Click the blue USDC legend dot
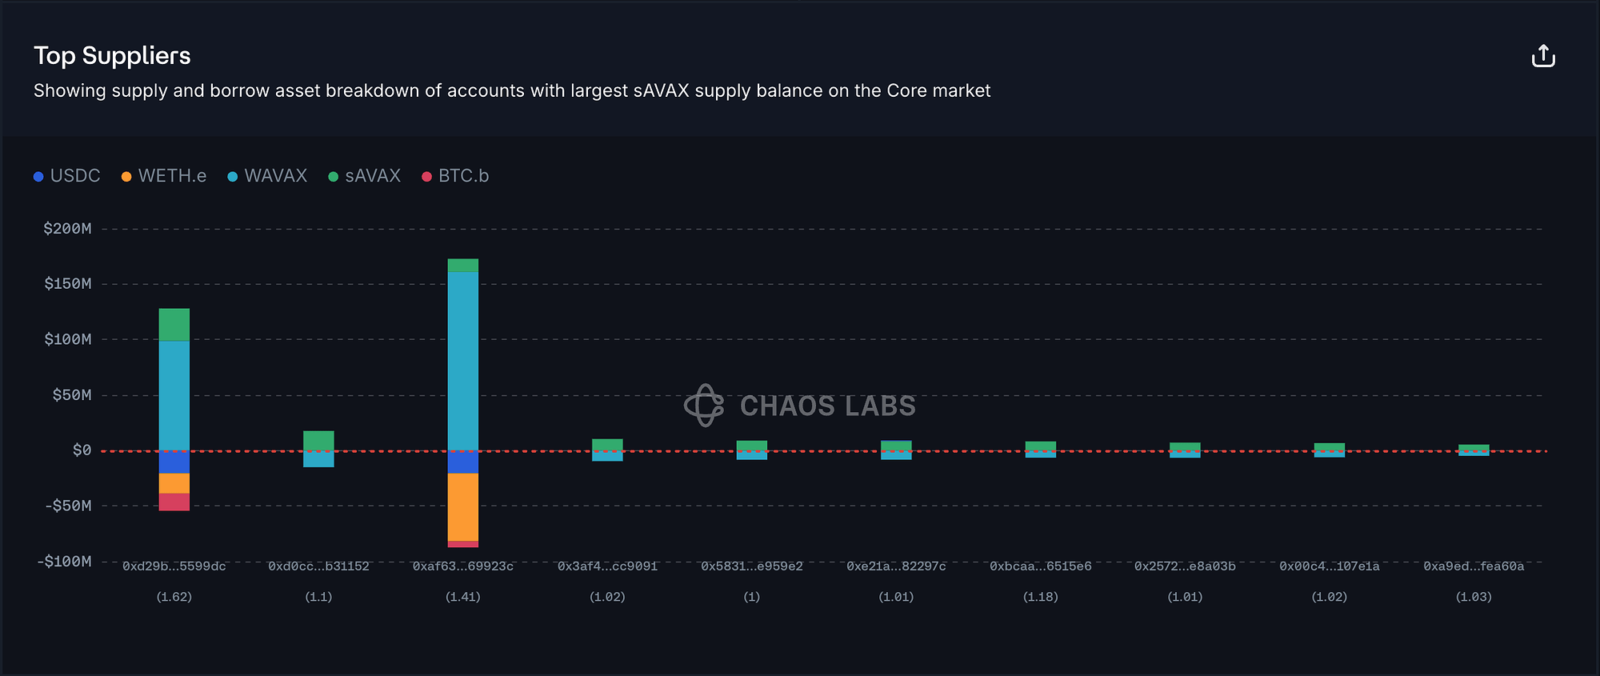 coord(38,177)
